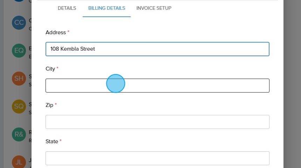
Task: Click the red asterisk beside Address
Action: point(69,32)
